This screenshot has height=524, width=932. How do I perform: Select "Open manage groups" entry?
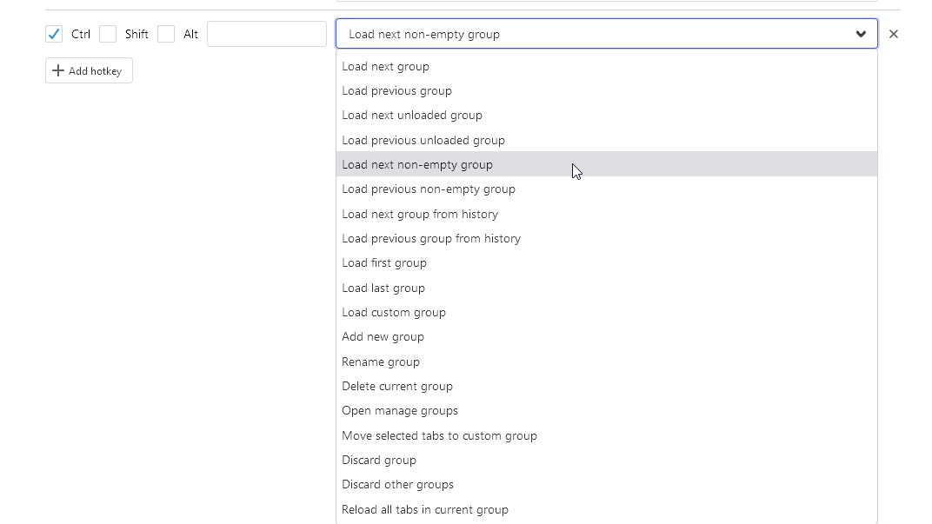[x=400, y=410]
